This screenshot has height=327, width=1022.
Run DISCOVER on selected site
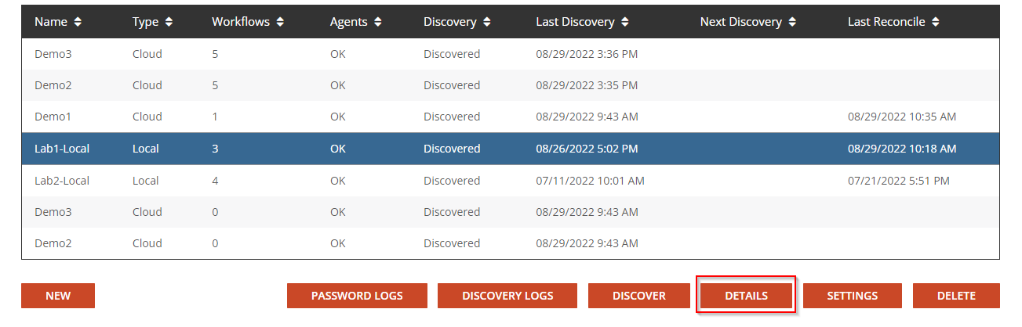click(x=638, y=296)
